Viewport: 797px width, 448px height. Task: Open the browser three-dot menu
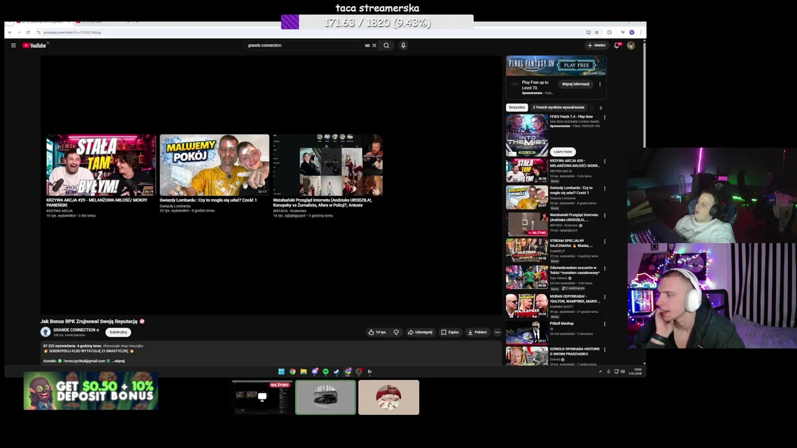tap(640, 32)
